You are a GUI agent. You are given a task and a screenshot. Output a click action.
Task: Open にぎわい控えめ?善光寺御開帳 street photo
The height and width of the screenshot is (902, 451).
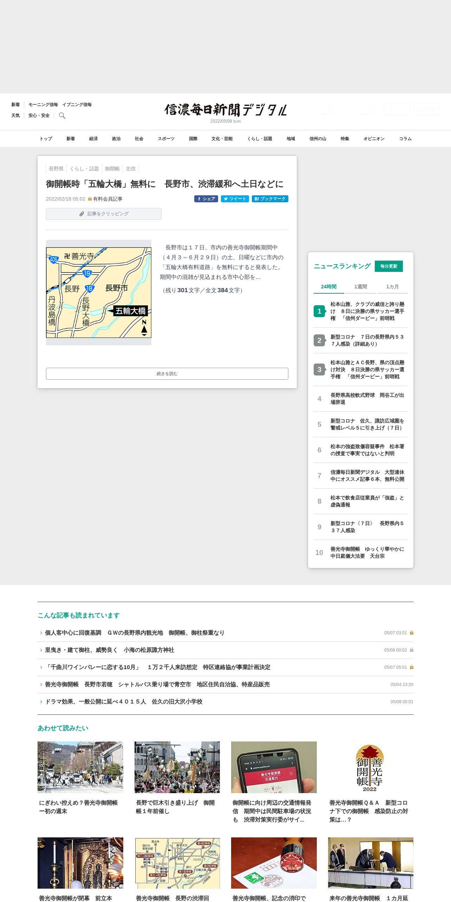[80, 767]
